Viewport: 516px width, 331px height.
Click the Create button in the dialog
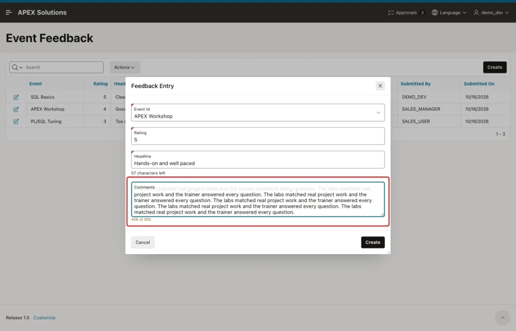pyautogui.click(x=372, y=242)
